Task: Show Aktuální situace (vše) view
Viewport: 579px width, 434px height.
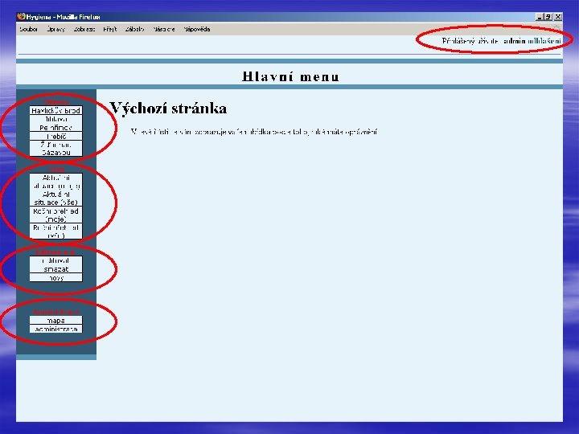Action: [55, 199]
